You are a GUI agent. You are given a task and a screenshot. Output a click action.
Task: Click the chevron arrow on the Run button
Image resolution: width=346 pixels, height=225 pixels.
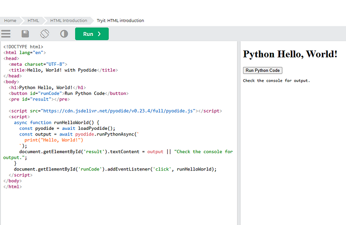click(x=99, y=34)
